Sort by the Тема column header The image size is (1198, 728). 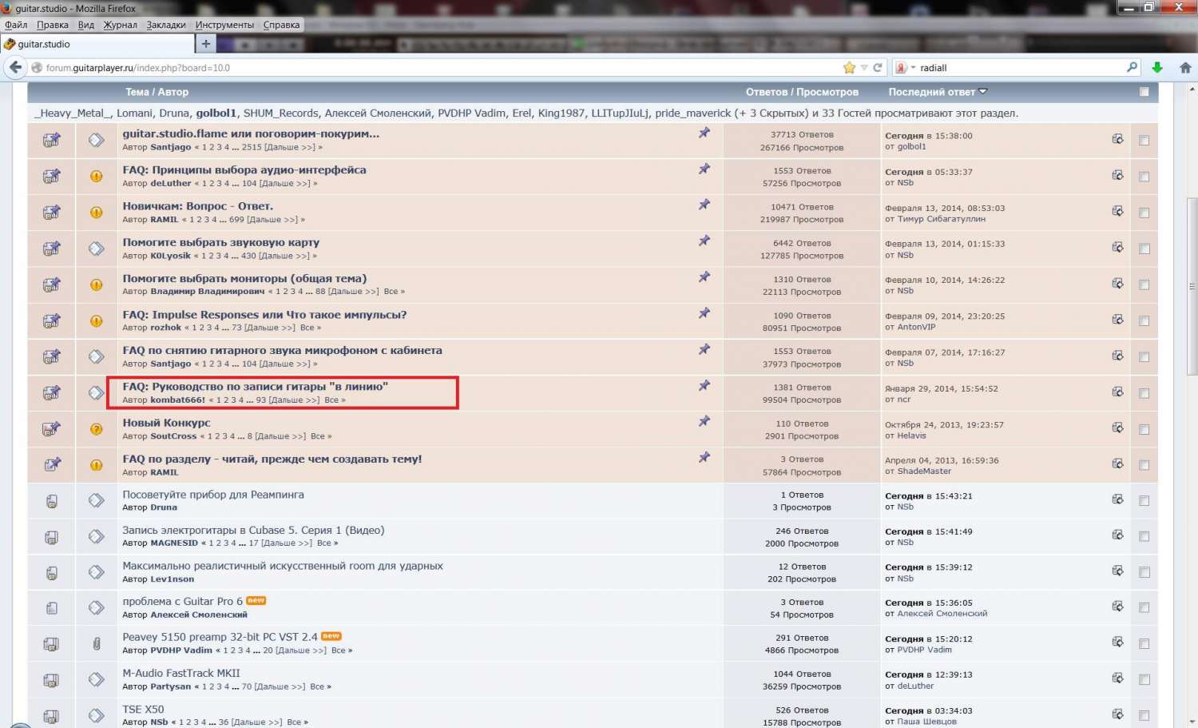coord(137,92)
